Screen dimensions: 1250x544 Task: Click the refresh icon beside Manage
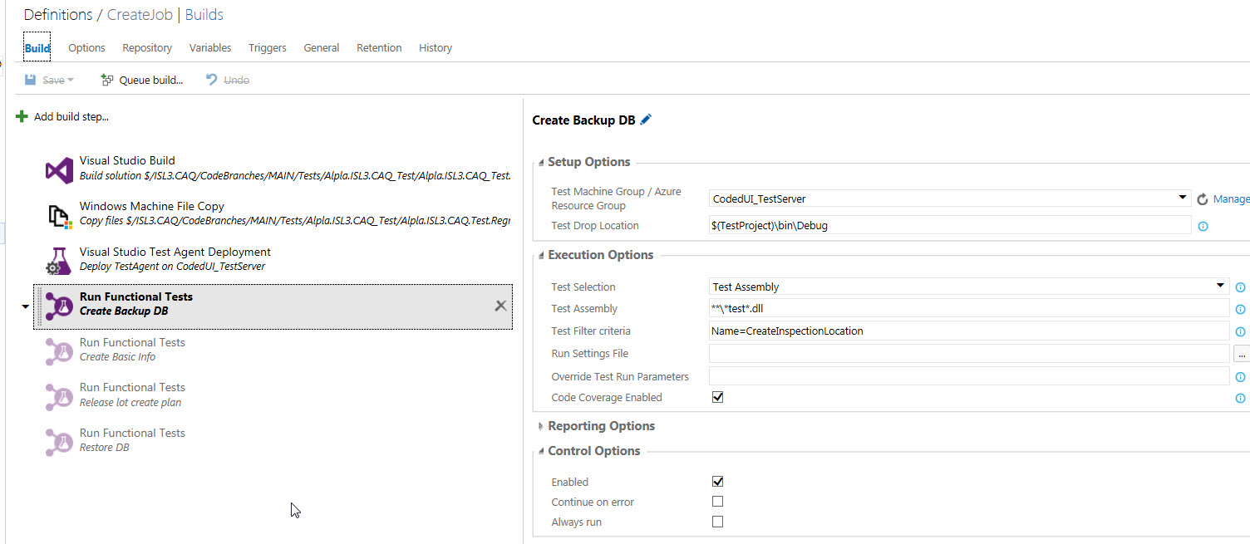click(x=1203, y=198)
